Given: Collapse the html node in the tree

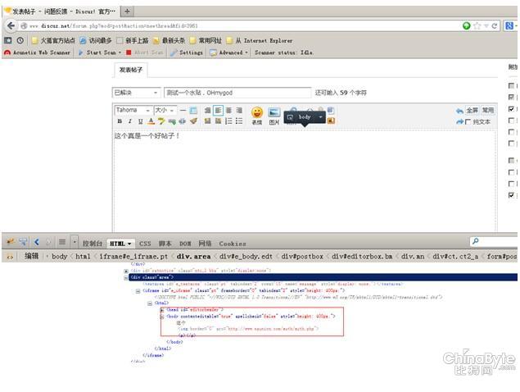Looking at the screenshot, I should pos(150,303).
